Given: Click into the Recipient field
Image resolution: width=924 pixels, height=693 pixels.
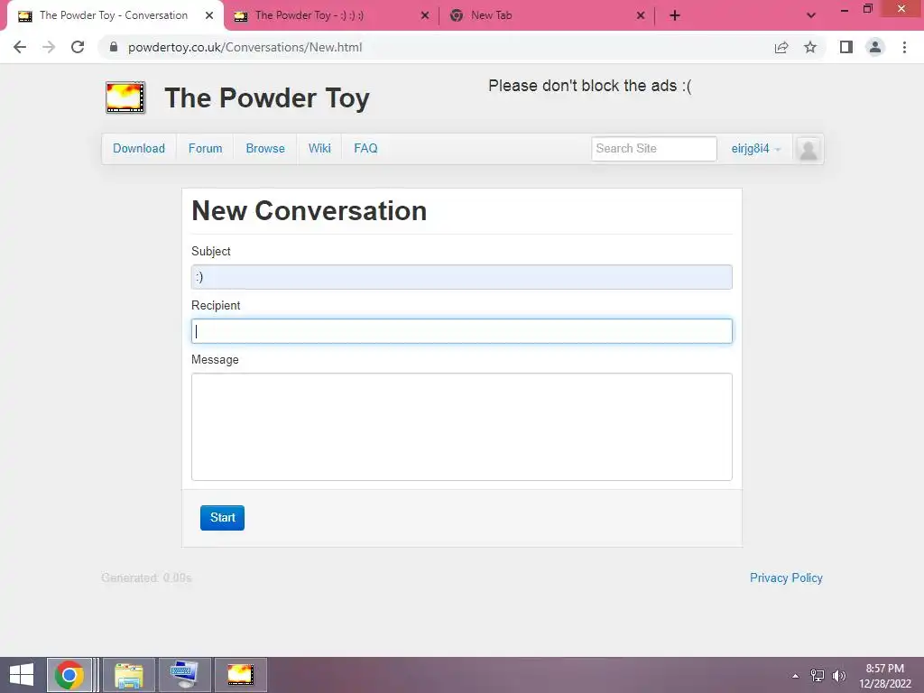Looking at the screenshot, I should tap(461, 331).
